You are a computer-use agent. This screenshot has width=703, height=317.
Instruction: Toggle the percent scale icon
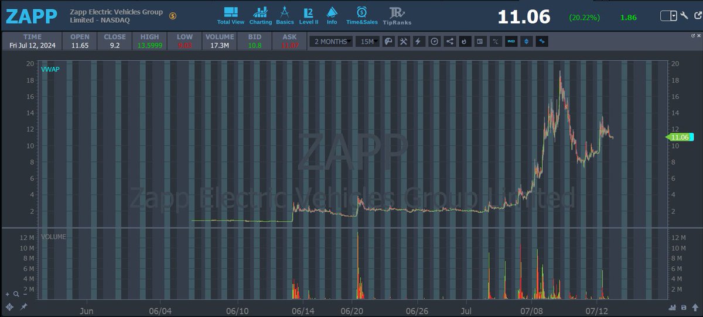pos(495,41)
